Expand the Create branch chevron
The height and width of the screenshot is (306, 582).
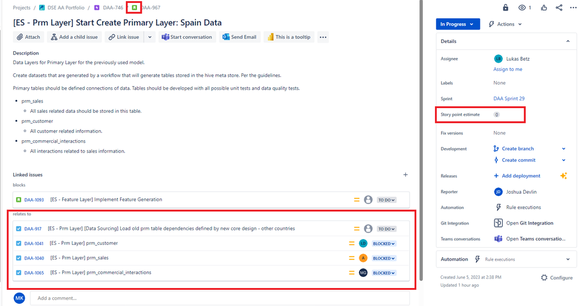[x=563, y=148]
